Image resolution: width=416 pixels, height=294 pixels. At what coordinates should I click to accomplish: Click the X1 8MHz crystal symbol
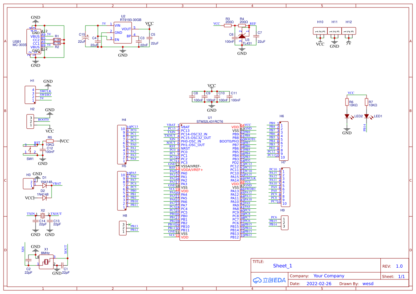point(46,262)
